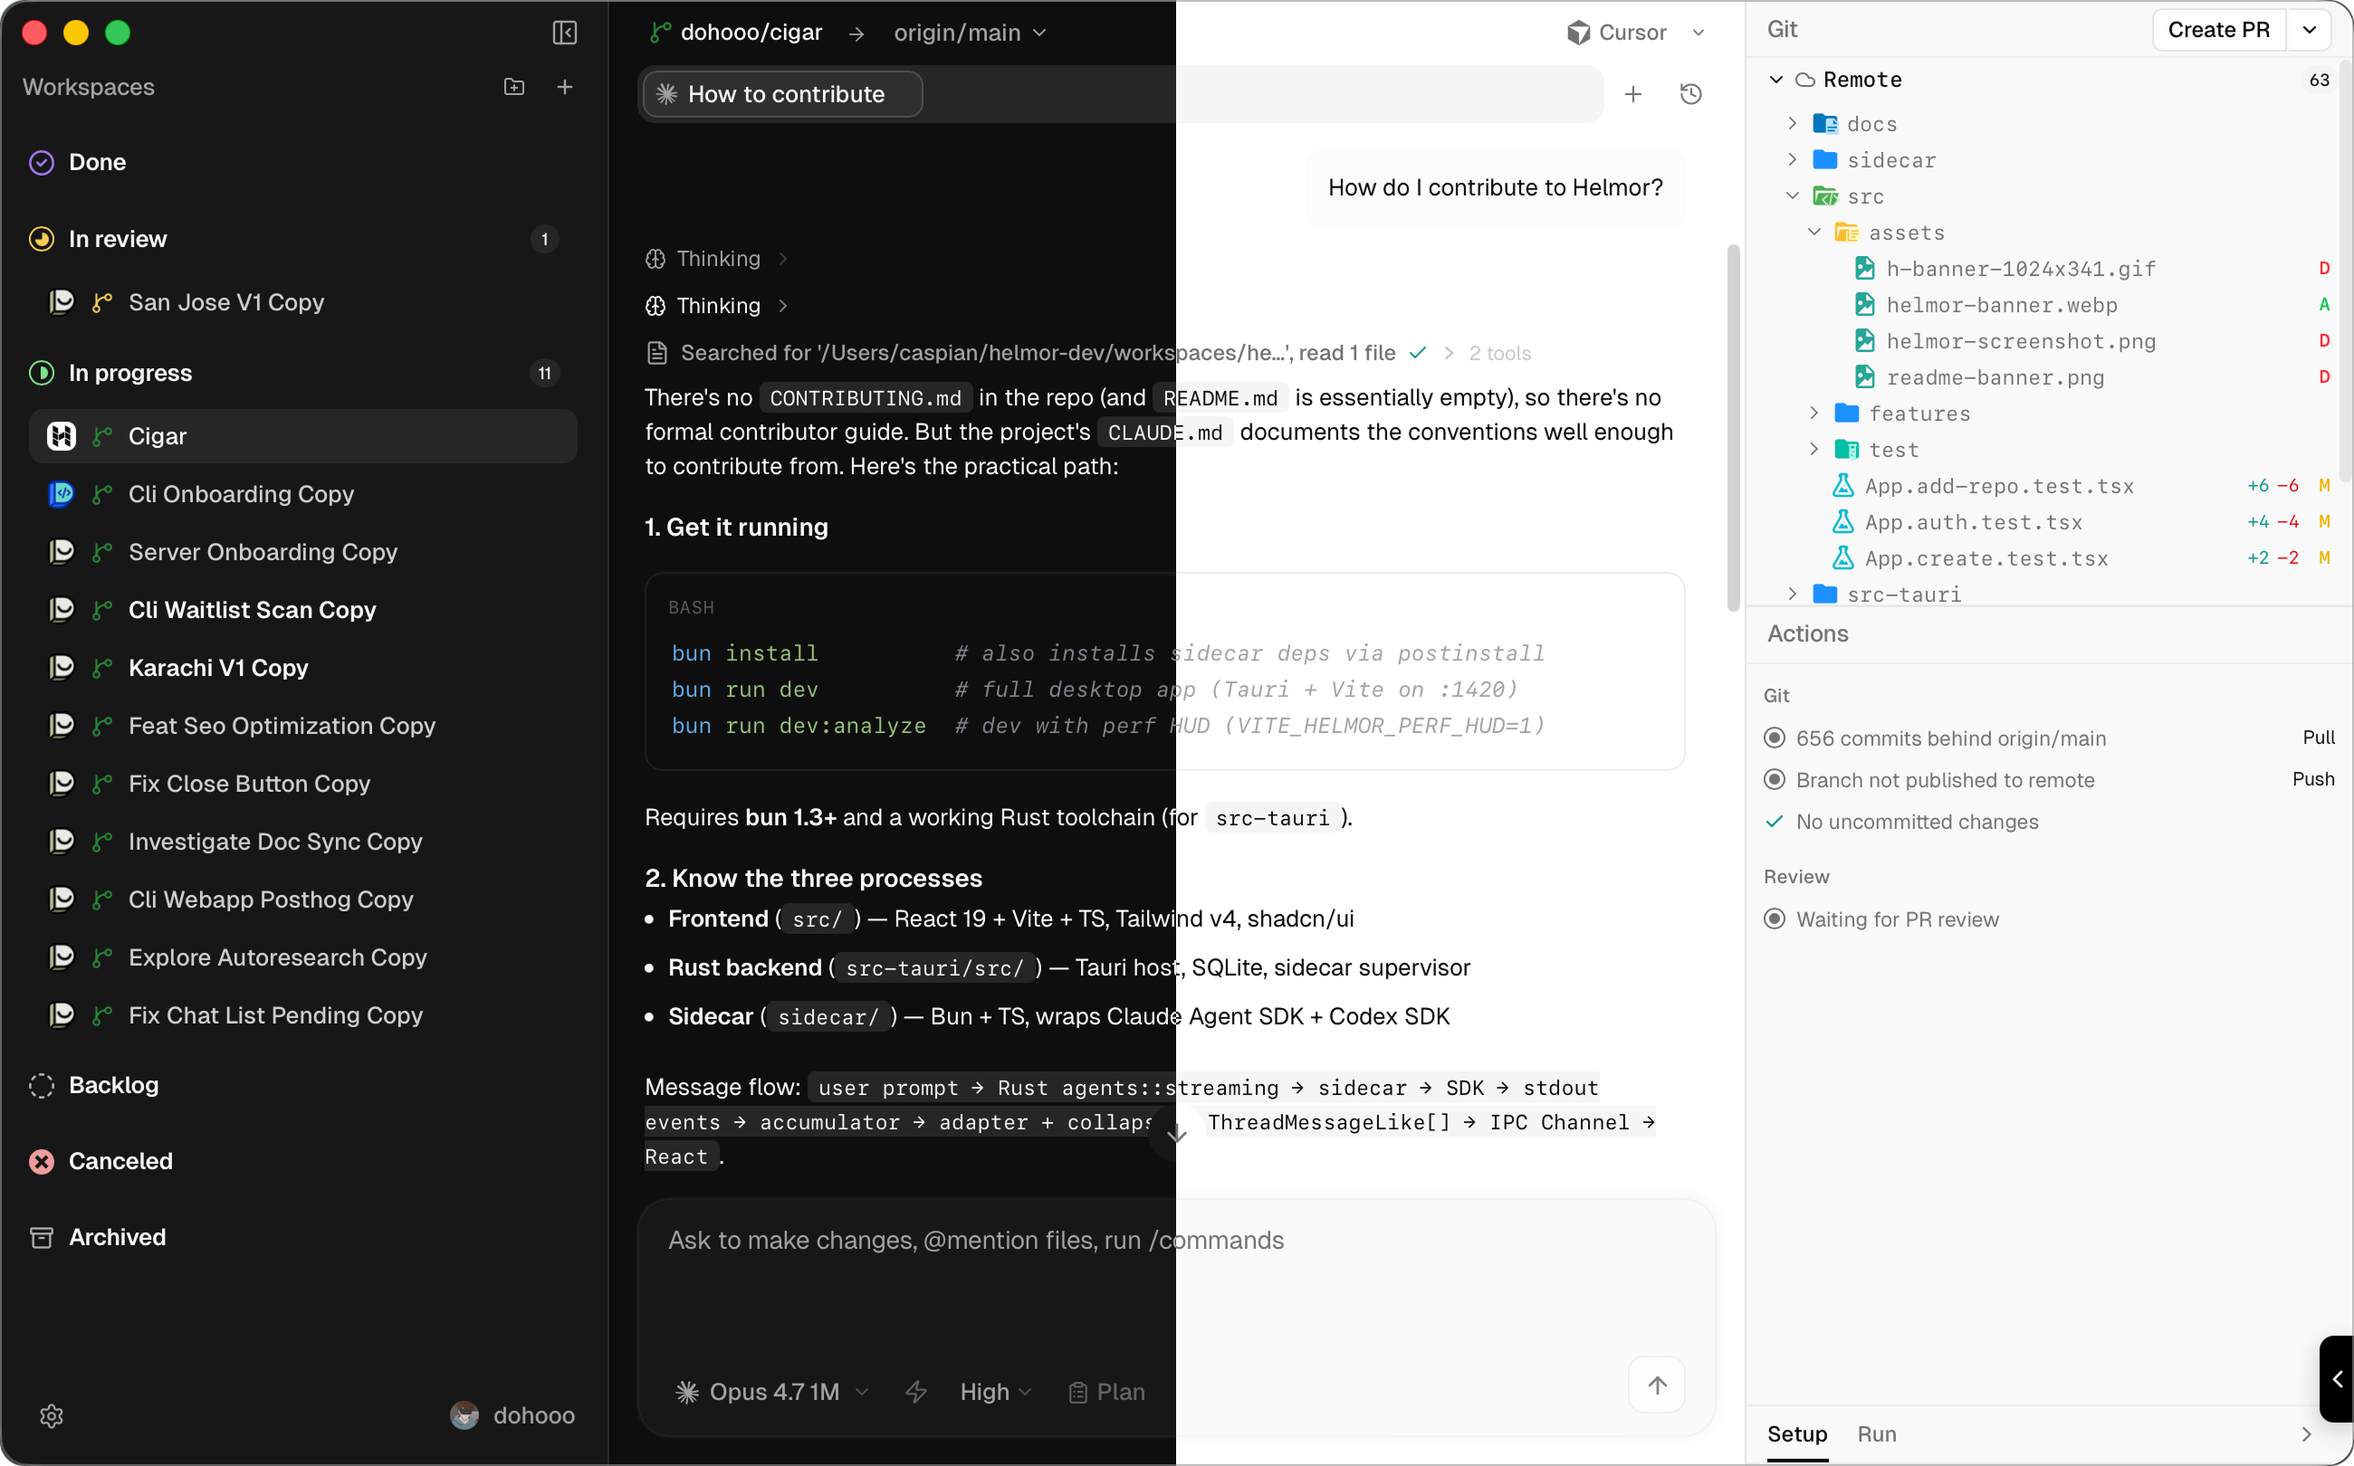Toggle the Branch not published to remote indicator
Image resolution: width=2354 pixels, height=1466 pixels.
click(1776, 779)
